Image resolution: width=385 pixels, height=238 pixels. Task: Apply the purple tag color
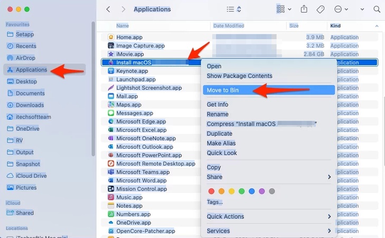262,191
